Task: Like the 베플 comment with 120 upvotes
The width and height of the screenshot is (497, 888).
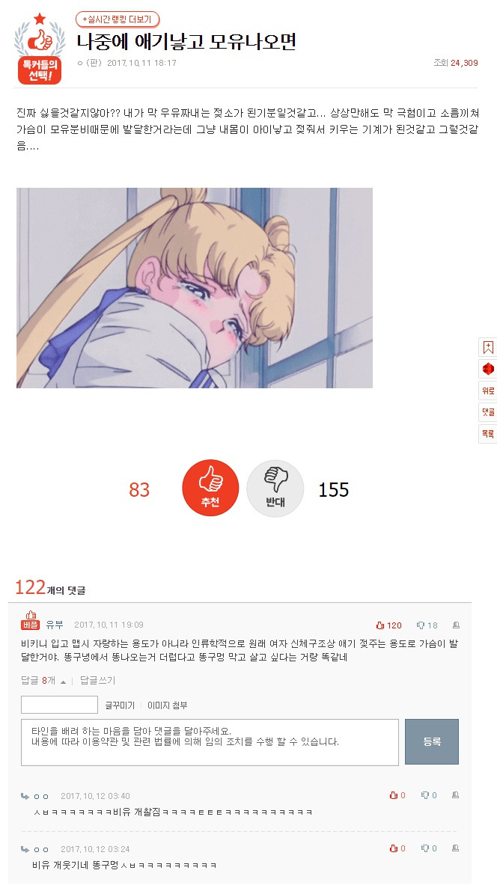Action: click(388, 625)
